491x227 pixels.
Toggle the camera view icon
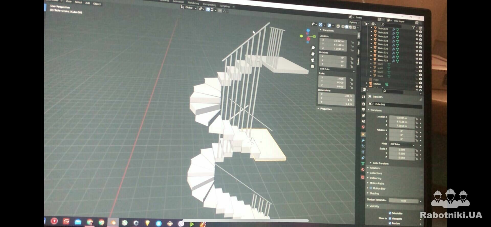click(x=313, y=60)
